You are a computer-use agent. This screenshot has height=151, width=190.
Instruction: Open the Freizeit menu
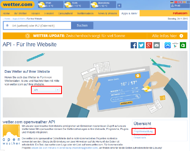point(49,13)
